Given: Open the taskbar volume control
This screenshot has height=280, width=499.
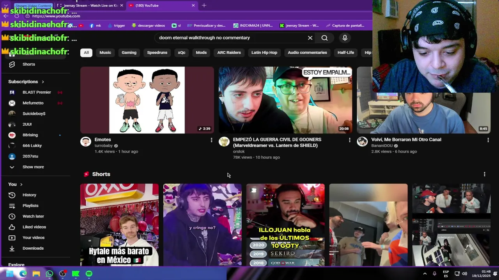Looking at the screenshot, I should [464, 274].
